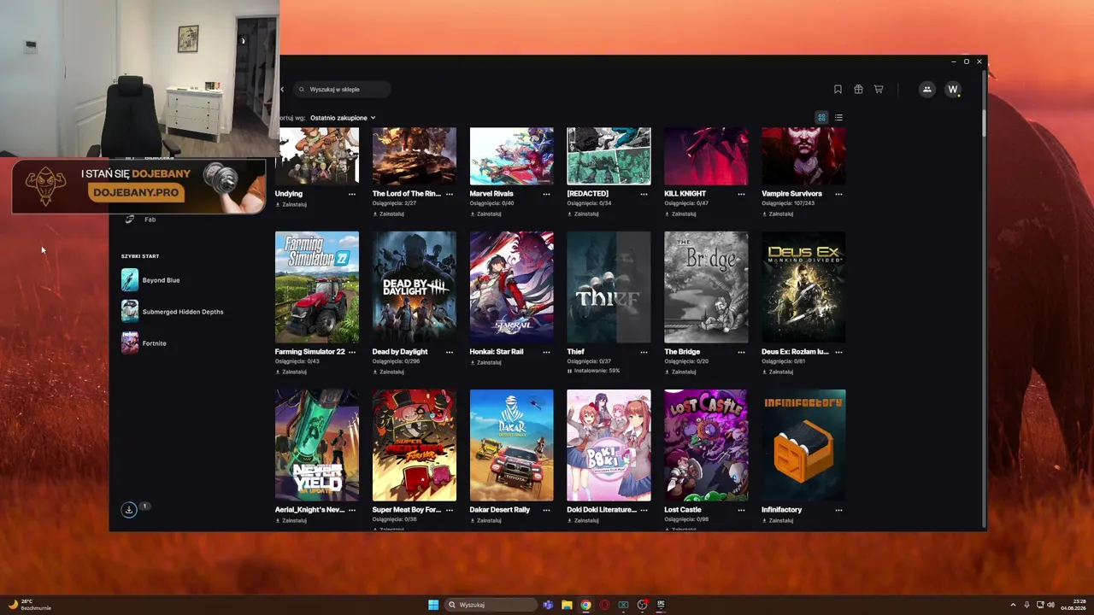Launch Fortnite from quick start

[144, 343]
